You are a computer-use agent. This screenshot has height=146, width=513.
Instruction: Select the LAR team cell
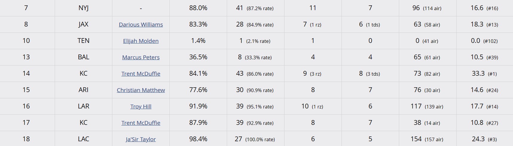tap(83, 106)
